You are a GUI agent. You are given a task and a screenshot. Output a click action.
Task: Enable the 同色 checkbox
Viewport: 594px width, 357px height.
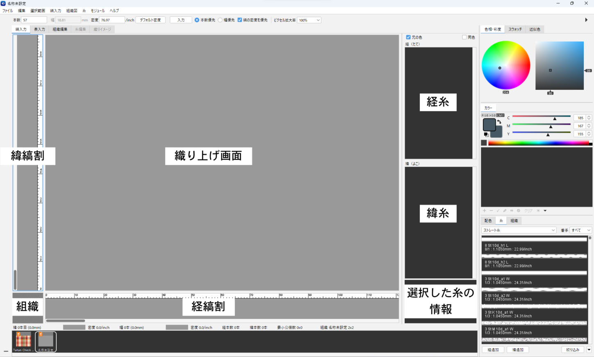point(464,37)
